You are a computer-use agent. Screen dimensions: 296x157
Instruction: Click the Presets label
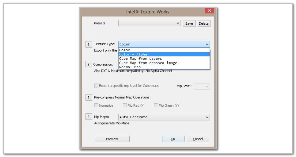100,23
